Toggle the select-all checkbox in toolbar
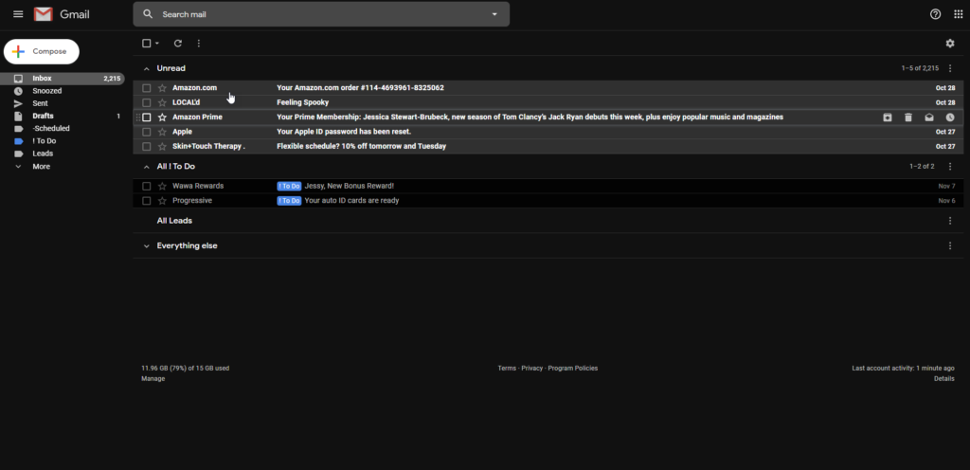This screenshot has height=470, width=970. [147, 44]
